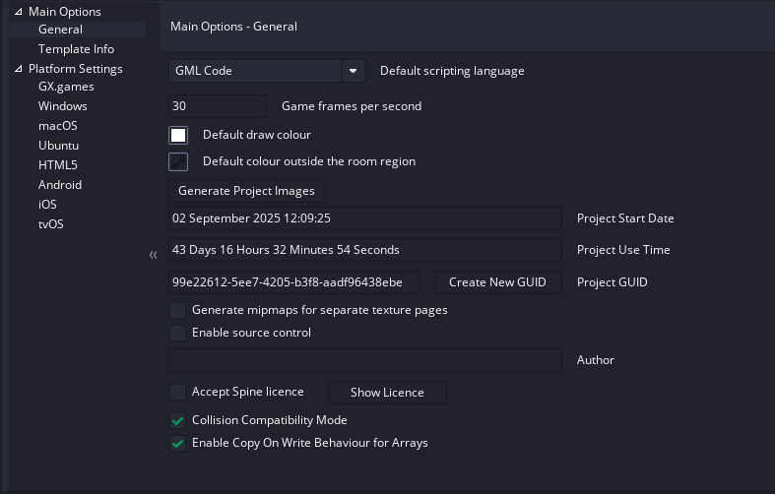This screenshot has width=775, height=494.
Task: Open the Default scripting language dropdown
Action: (x=354, y=71)
